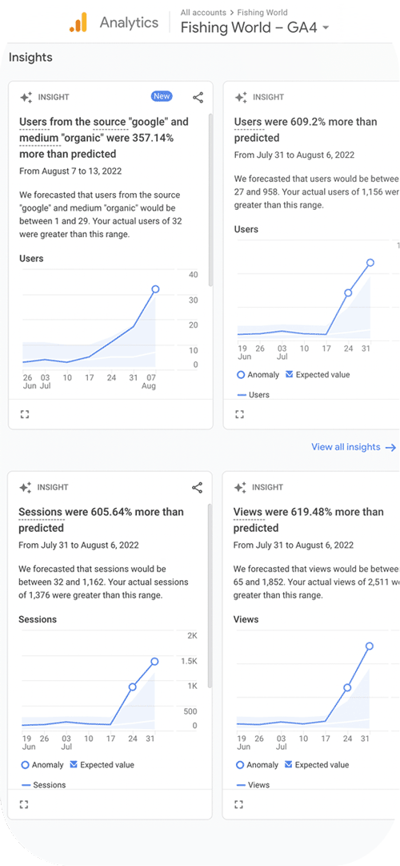Expand the Users 609.2% insight card fullscreen
400x866 pixels.
[x=239, y=414]
